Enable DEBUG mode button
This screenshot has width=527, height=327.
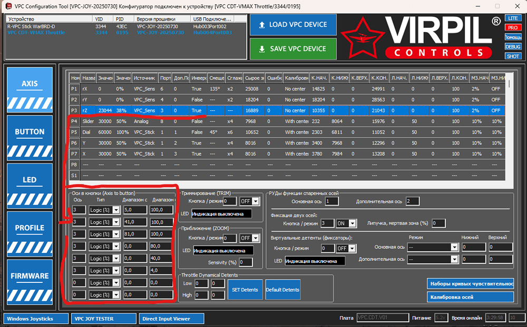(513, 47)
